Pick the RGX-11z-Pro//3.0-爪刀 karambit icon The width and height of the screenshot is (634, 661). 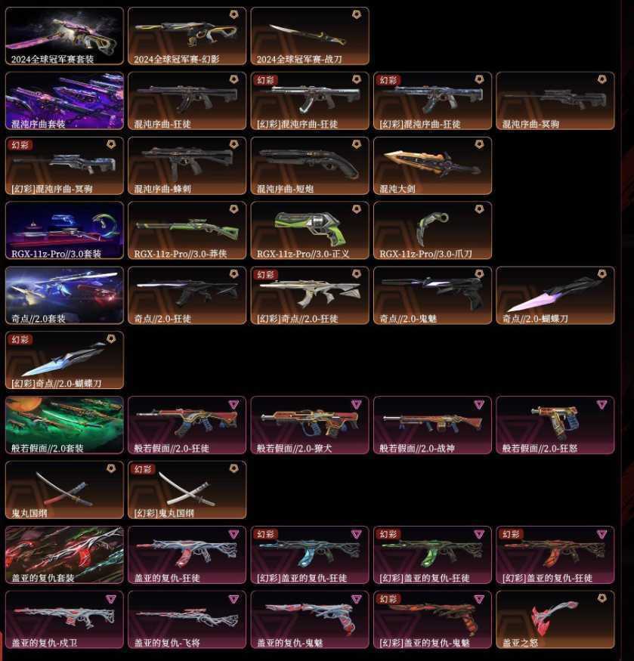(433, 230)
